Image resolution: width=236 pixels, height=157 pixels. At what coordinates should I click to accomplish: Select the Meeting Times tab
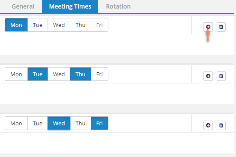tap(70, 6)
